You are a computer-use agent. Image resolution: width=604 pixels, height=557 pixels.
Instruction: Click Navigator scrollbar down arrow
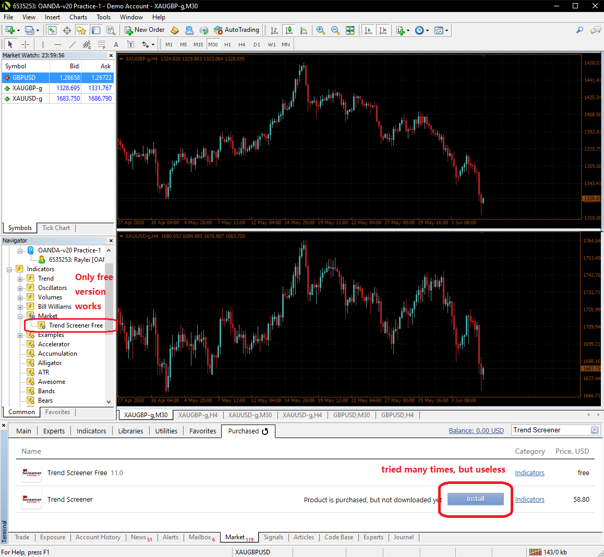(108, 402)
